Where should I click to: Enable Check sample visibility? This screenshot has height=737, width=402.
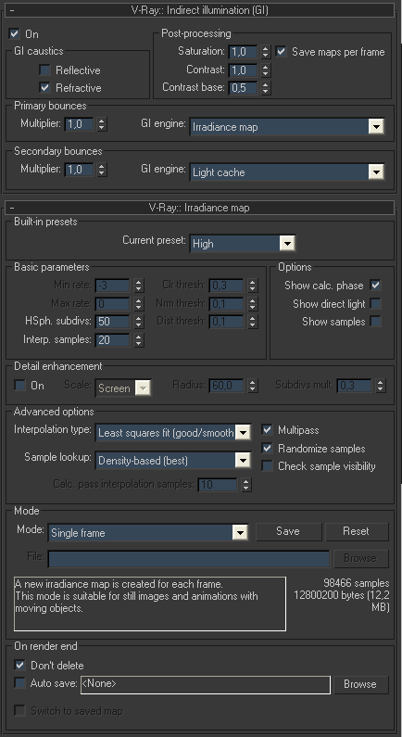(x=267, y=465)
